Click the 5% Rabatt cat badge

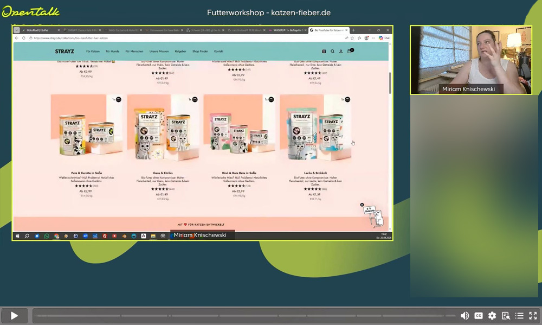pyautogui.click(x=374, y=216)
